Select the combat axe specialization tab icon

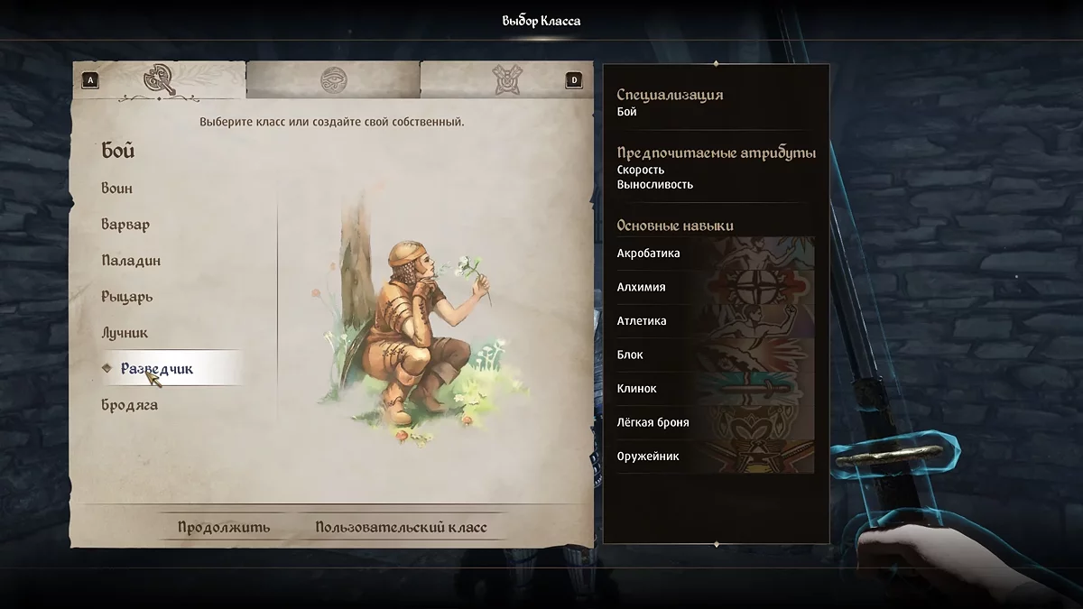(x=158, y=80)
